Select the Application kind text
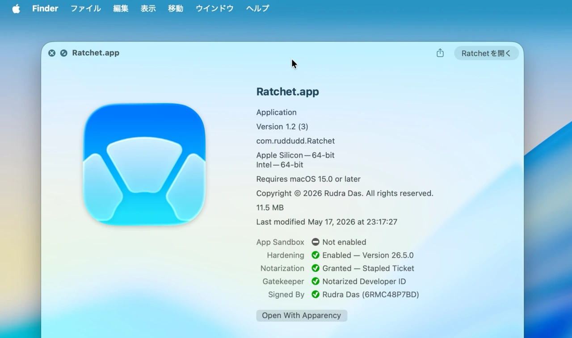The width and height of the screenshot is (572, 338). [277, 113]
